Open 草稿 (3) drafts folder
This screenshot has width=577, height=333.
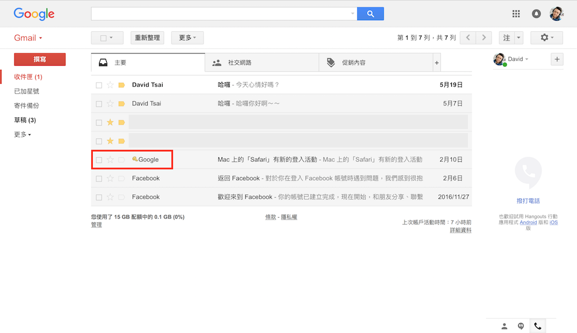(25, 120)
